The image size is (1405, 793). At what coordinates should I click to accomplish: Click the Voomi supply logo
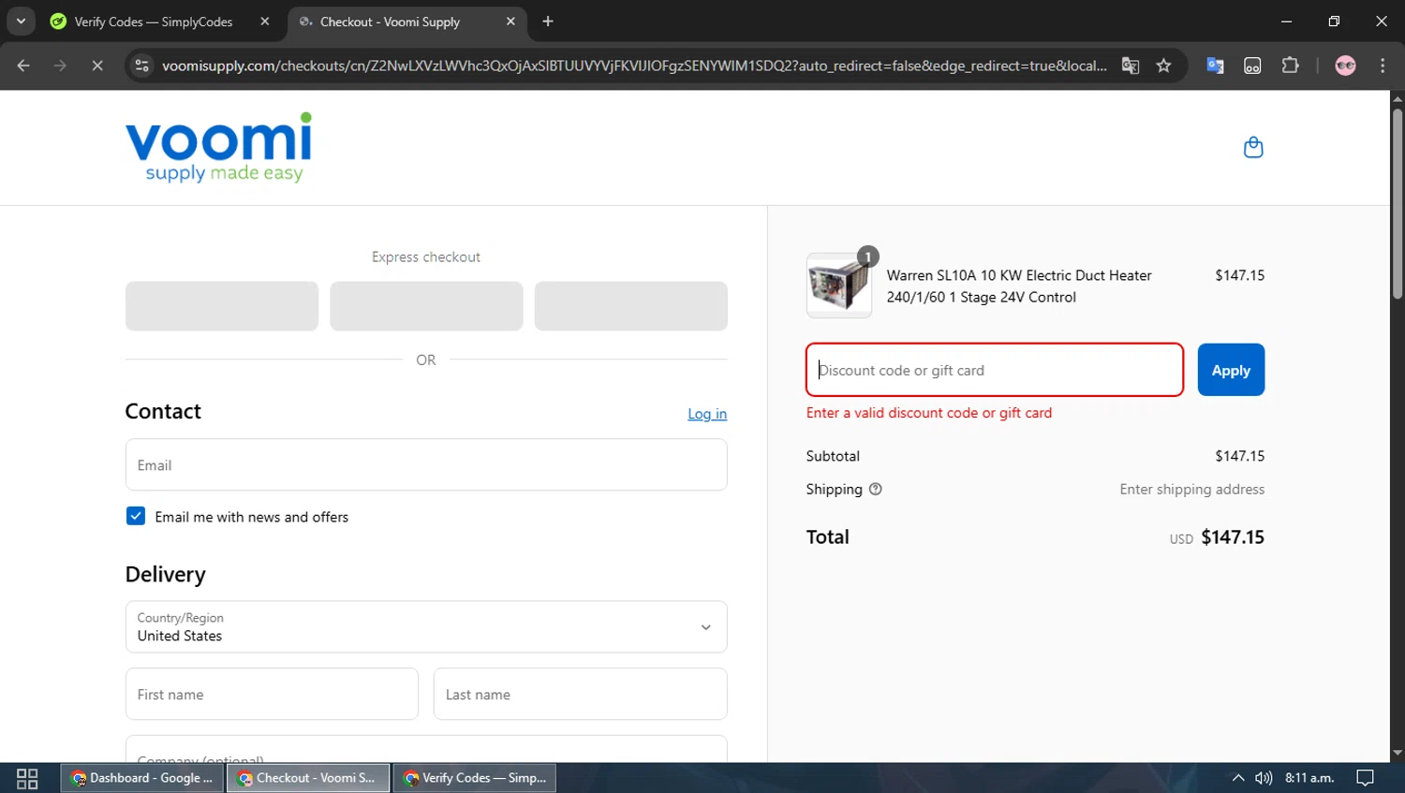click(218, 148)
